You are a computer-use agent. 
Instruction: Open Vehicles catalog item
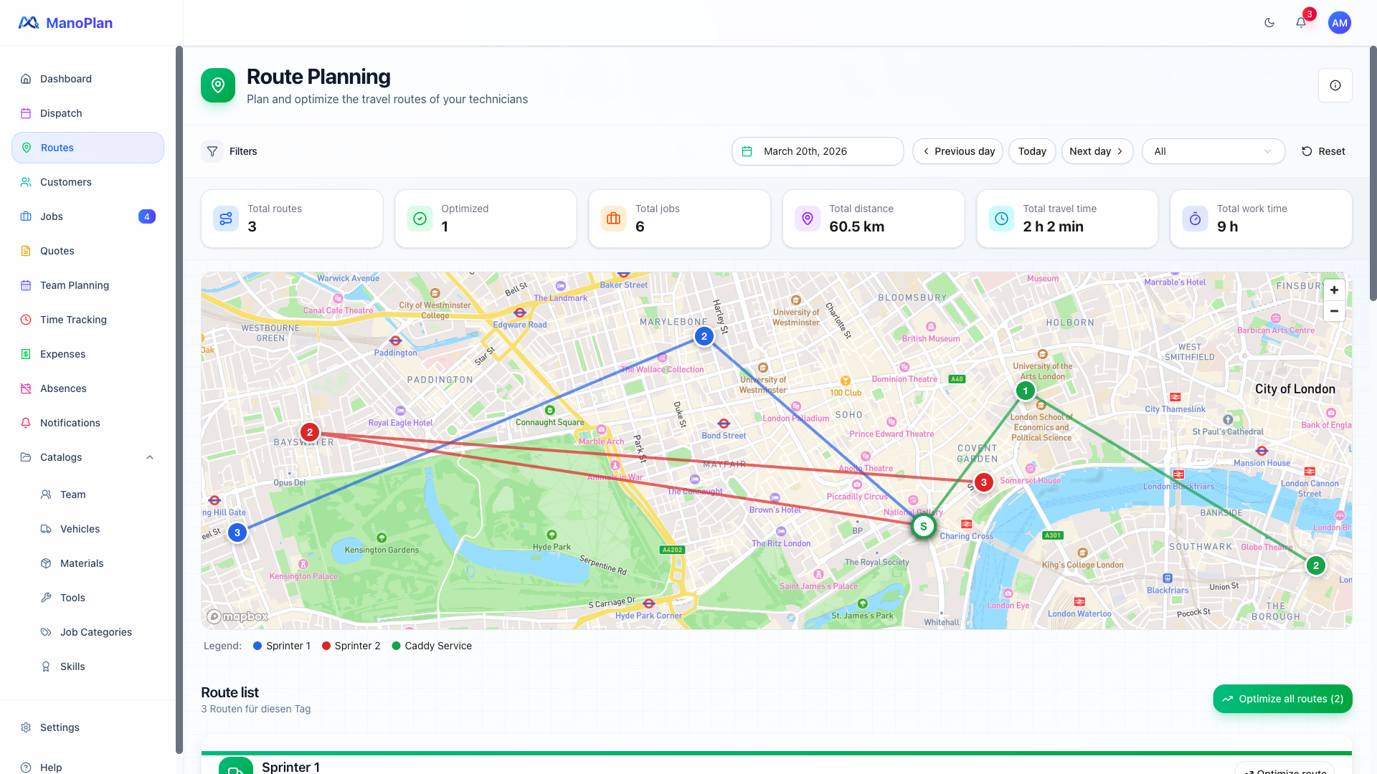pyautogui.click(x=80, y=529)
